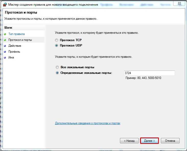Select the Протокол TCP radio button
The width and height of the screenshot is (187, 151).
point(57,40)
